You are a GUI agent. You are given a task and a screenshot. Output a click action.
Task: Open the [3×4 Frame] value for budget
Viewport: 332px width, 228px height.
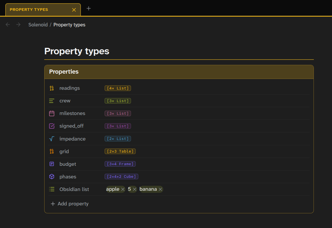[x=120, y=164]
